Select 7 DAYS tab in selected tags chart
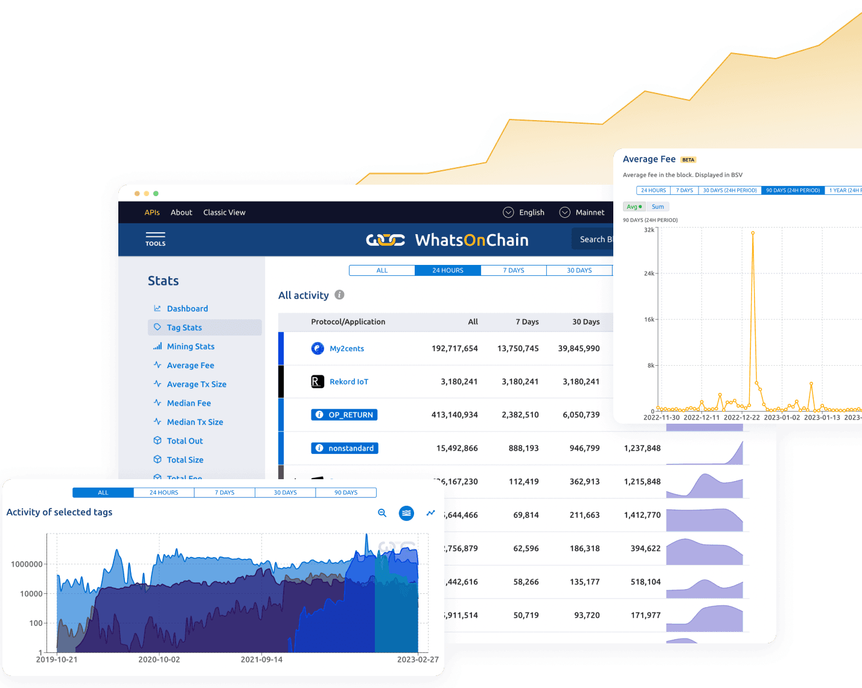This screenshot has width=862, height=688. (x=225, y=492)
